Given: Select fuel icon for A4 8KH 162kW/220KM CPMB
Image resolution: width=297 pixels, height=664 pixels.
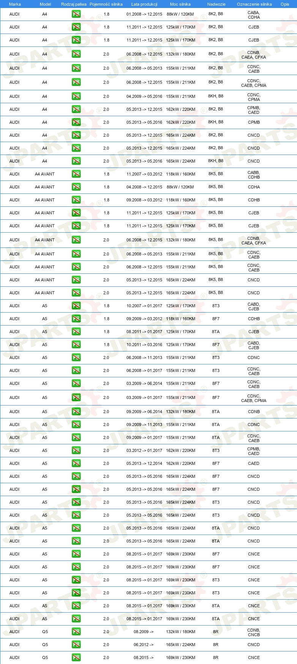Looking at the screenshot, I should (x=76, y=122).
